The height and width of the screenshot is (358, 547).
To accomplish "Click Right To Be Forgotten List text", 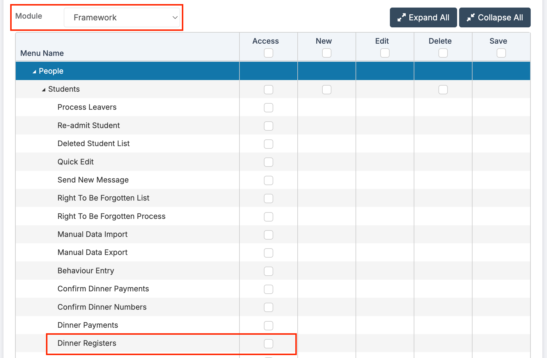I will (x=103, y=198).
